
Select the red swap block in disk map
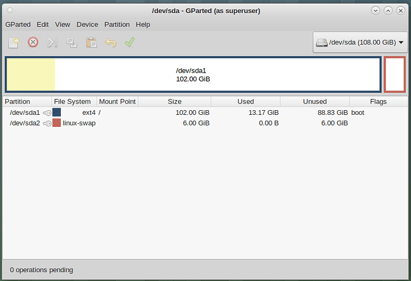[395, 74]
